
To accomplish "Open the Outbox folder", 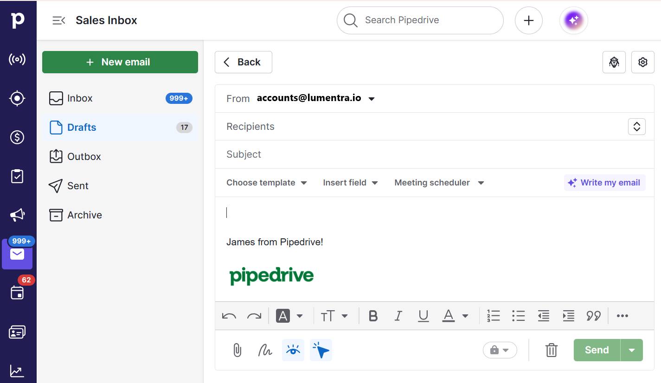I will click(120, 157).
